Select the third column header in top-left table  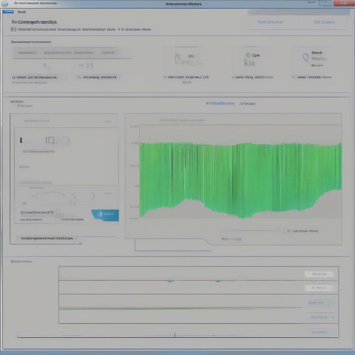[x=84, y=53]
